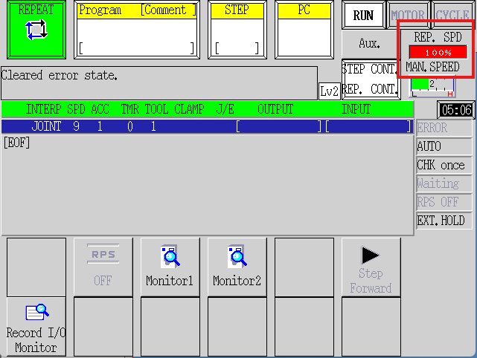Open Monitor1 magnifier button
The height and width of the screenshot is (358, 477).
pos(170,267)
